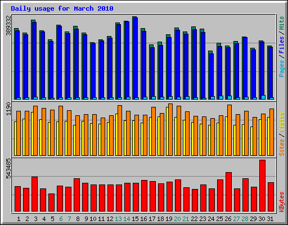Click the blue files bar for day 10
The height and width of the screenshot is (225, 288).
tap(93, 71)
